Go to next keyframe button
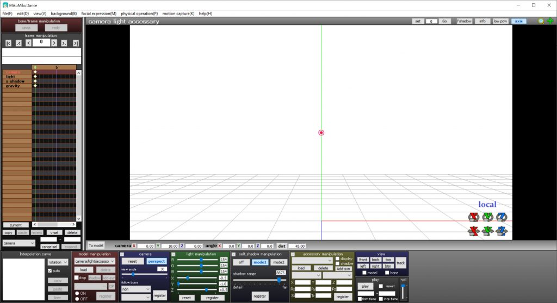The width and height of the screenshot is (557, 303). click(64, 43)
